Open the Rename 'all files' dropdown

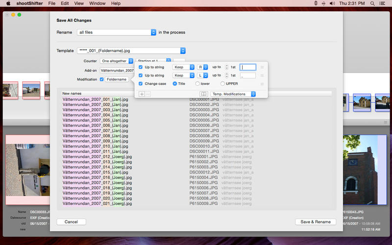116,32
